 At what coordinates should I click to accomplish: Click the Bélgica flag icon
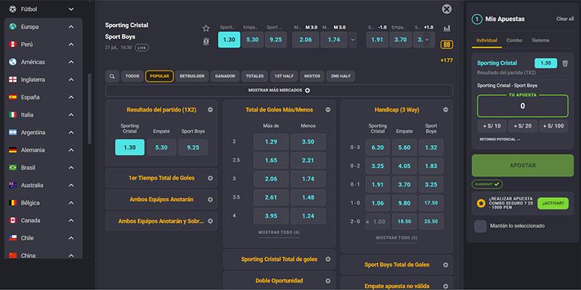coord(13,203)
